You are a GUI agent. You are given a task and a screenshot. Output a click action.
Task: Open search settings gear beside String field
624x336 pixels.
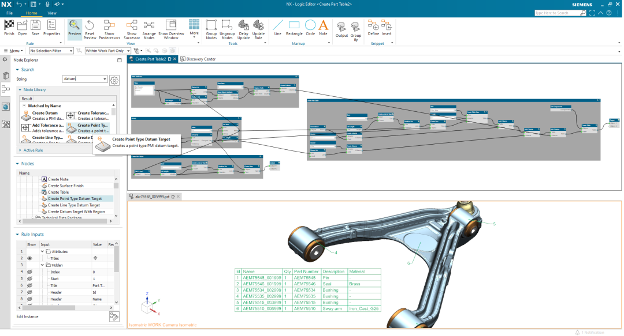click(x=114, y=80)
